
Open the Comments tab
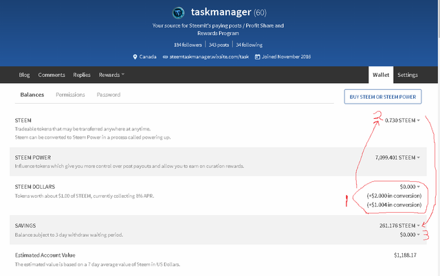pyautogui.click(x=52, y=75)
